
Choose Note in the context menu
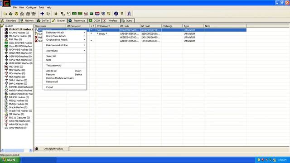[x=65, y=60]
